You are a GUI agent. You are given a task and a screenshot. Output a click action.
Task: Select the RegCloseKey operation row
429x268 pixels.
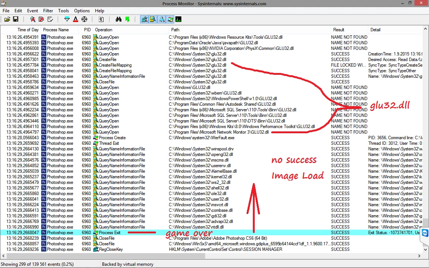tap(212, 249)
